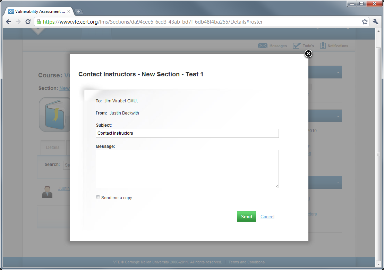Collapse the top right sidebar panel
Viewport: 384px width, 270px height.
tap(338, 73)
